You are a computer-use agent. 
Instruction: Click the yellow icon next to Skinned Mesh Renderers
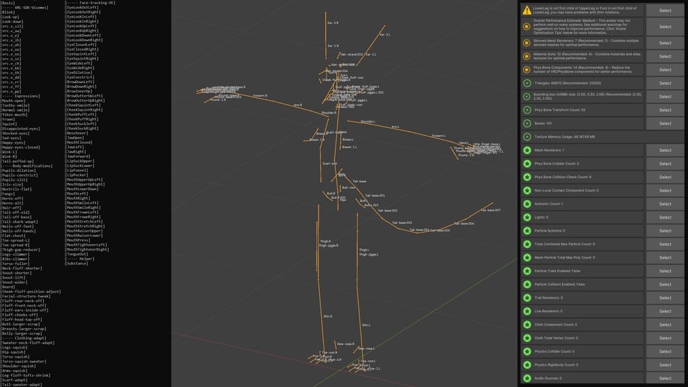tap(527, 42)
